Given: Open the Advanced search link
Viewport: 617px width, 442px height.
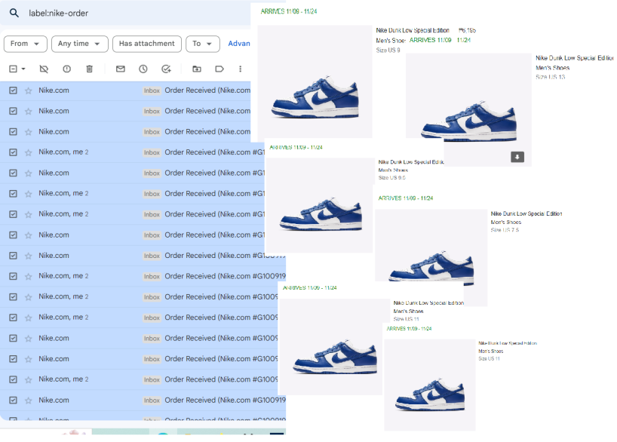Looking at the screenshot, I should [239, 44].
